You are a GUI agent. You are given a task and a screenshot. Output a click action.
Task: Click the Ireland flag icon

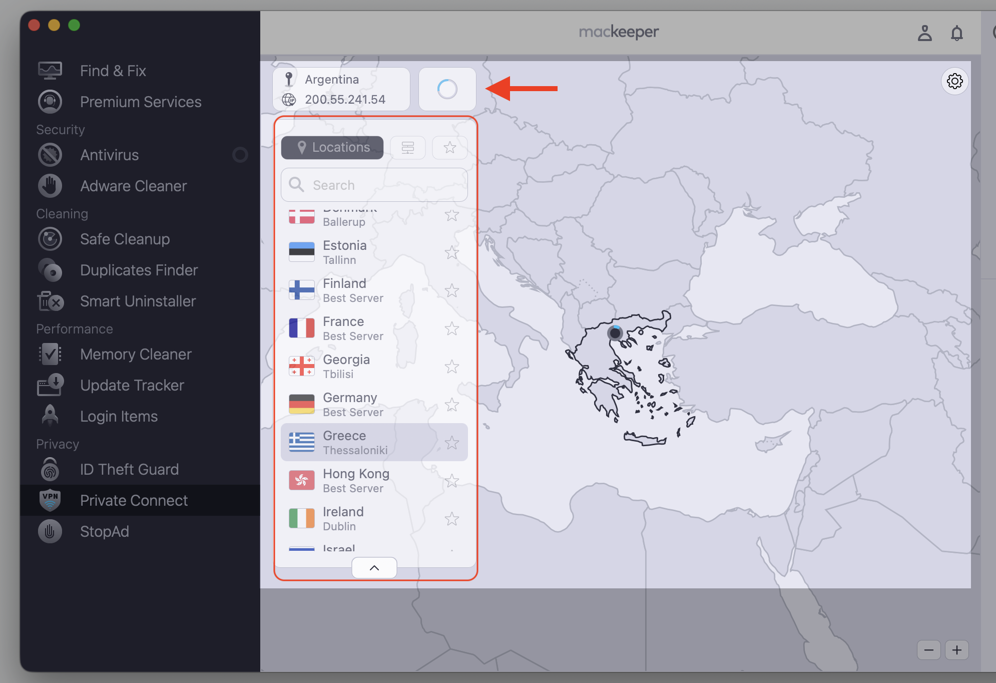(x=302, y=518)
